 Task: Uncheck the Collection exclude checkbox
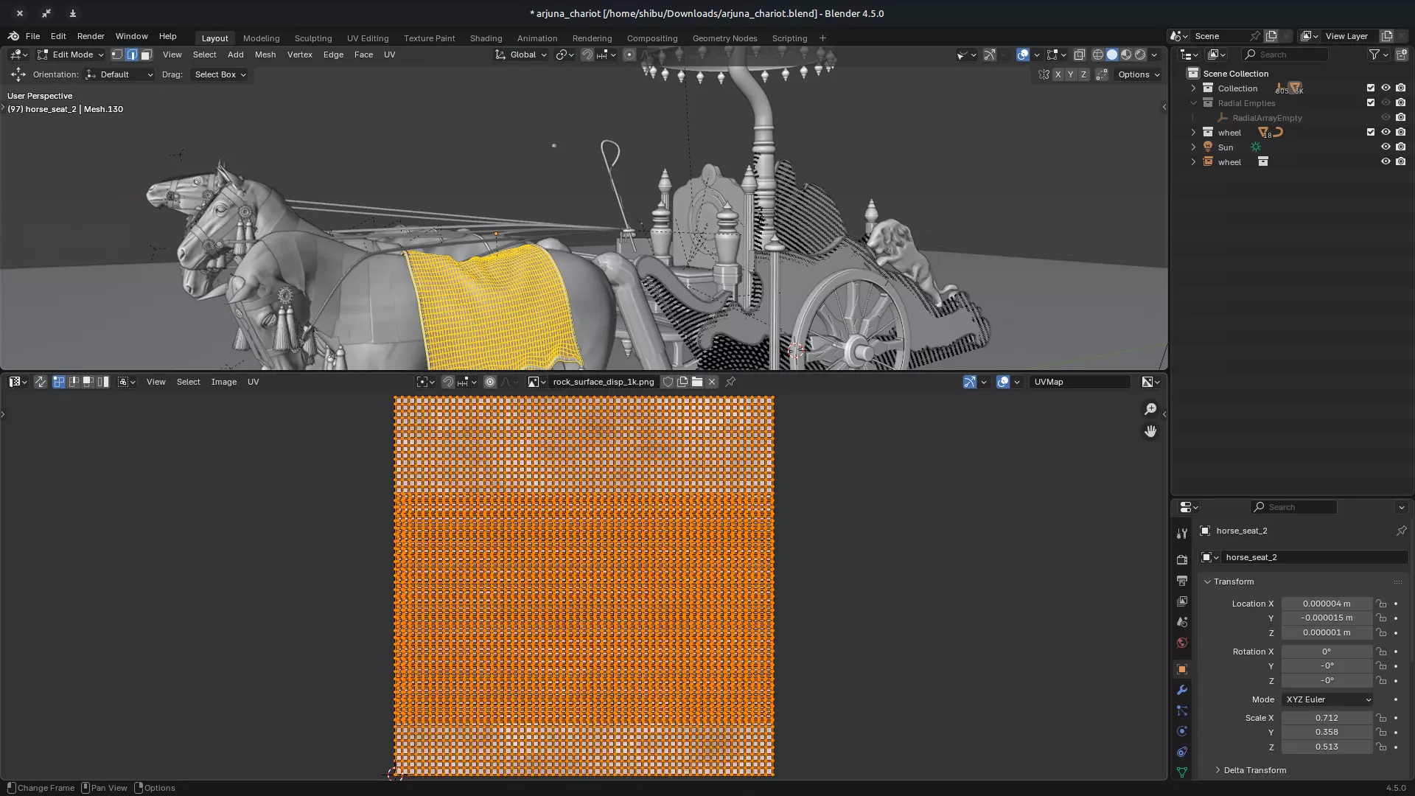click(x=1371, y=88)
